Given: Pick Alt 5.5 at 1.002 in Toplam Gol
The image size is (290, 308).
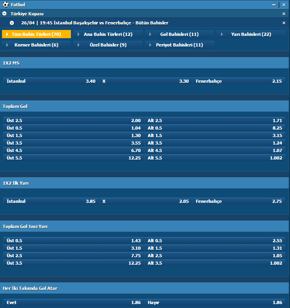Looking at the screenshot, I should coord(215,158).
